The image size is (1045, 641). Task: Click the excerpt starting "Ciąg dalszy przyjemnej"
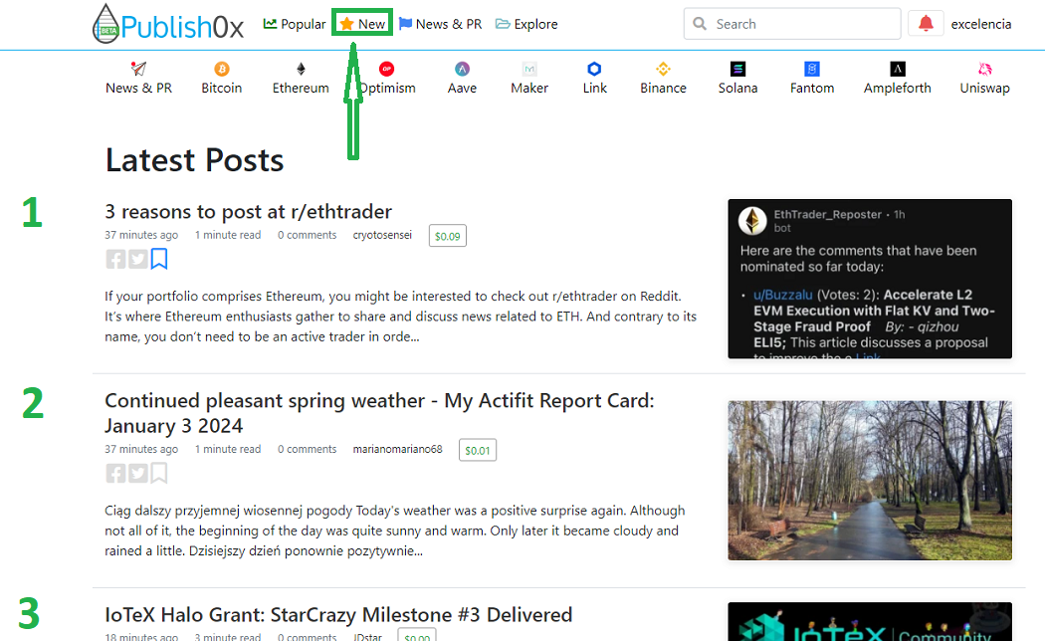click(x=394, y=532)
